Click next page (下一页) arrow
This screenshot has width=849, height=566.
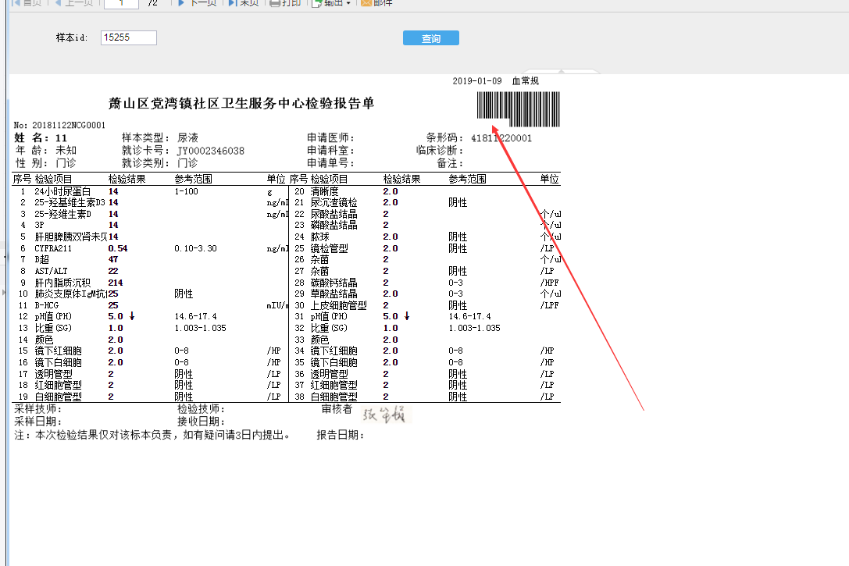[181, 3]
